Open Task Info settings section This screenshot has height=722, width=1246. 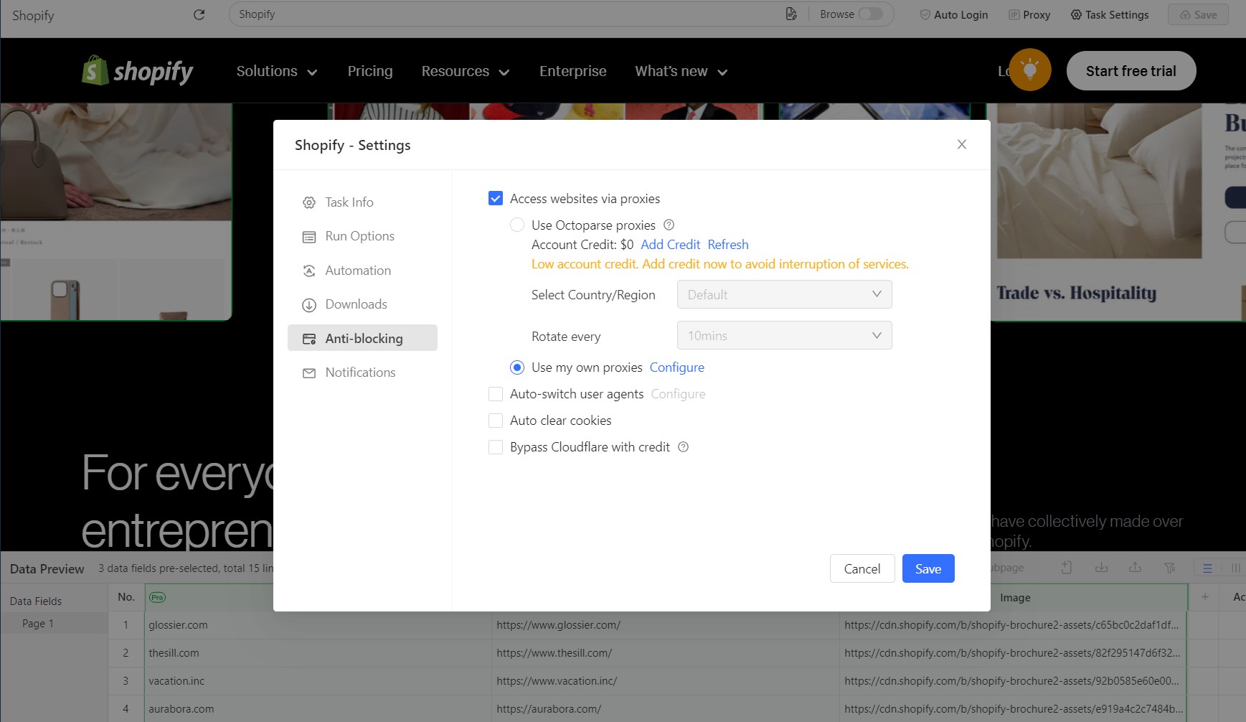pos(362,202)
